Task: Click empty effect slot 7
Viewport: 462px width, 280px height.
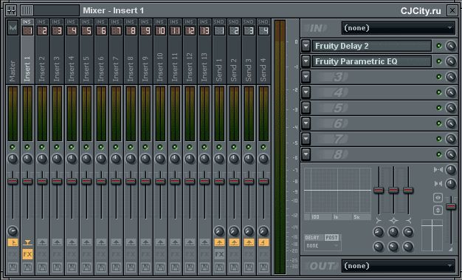Action: [371, 139]
